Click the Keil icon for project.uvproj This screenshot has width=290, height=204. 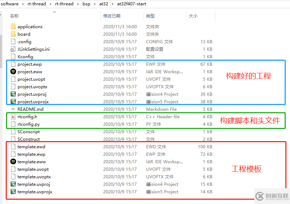tap(13, 94)
